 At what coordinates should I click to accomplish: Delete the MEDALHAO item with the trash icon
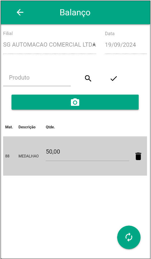(x=138, y=156)
